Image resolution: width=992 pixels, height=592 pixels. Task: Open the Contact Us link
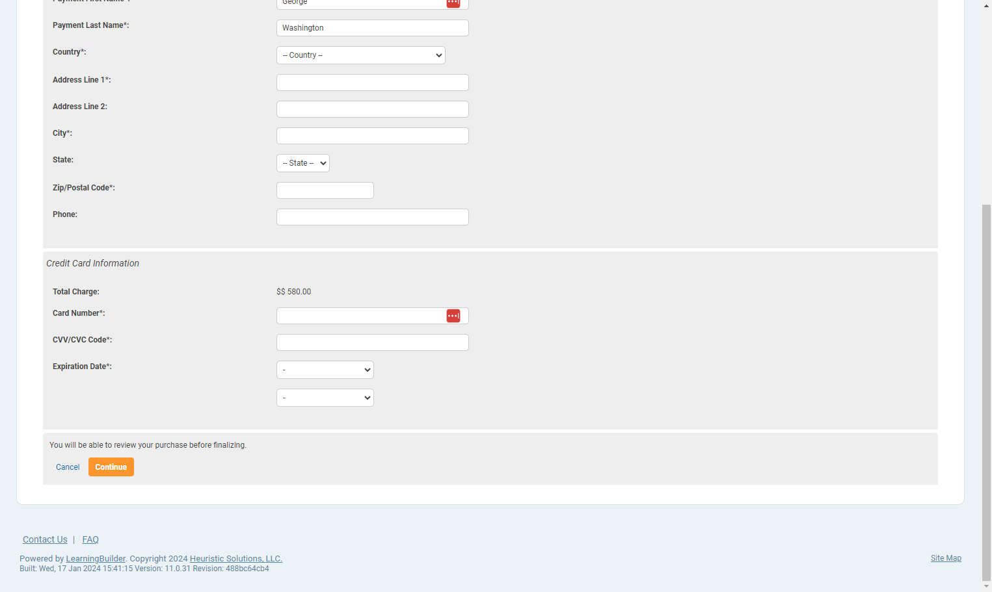(x=45, y=539)
